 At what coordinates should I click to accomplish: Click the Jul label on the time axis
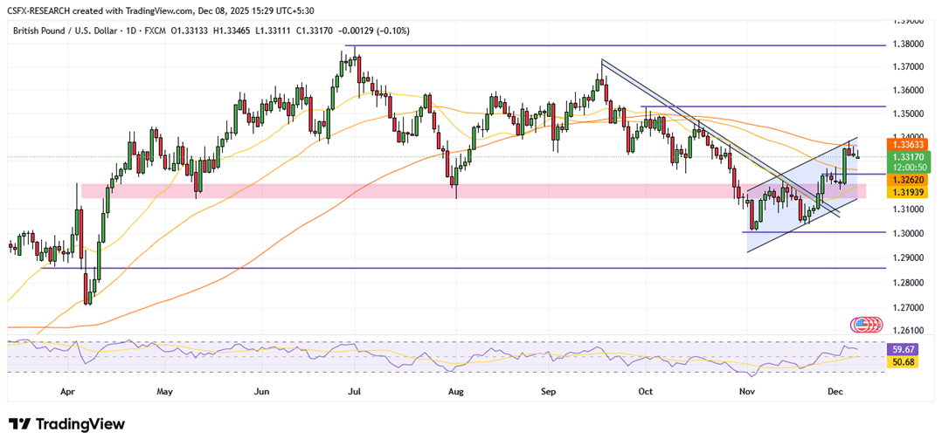pyautogui.click(x=355, y=392)
